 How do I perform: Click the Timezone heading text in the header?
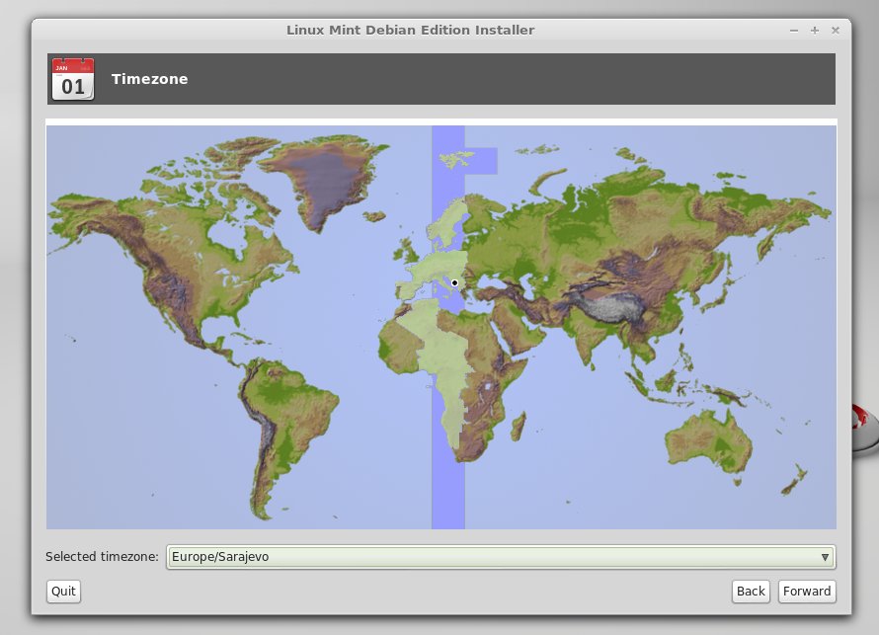click(x=149, y=79)
